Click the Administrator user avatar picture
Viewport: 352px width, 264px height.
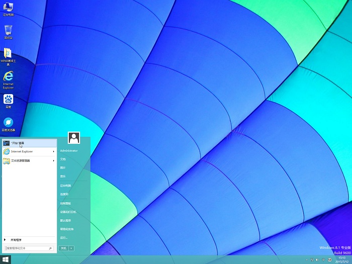pyautogui.click(x=74, y=138)
